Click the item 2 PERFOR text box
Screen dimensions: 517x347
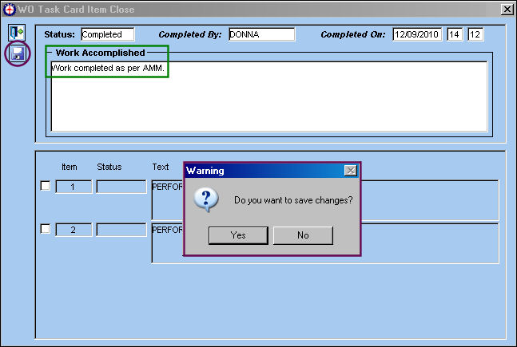pos(325,243)
